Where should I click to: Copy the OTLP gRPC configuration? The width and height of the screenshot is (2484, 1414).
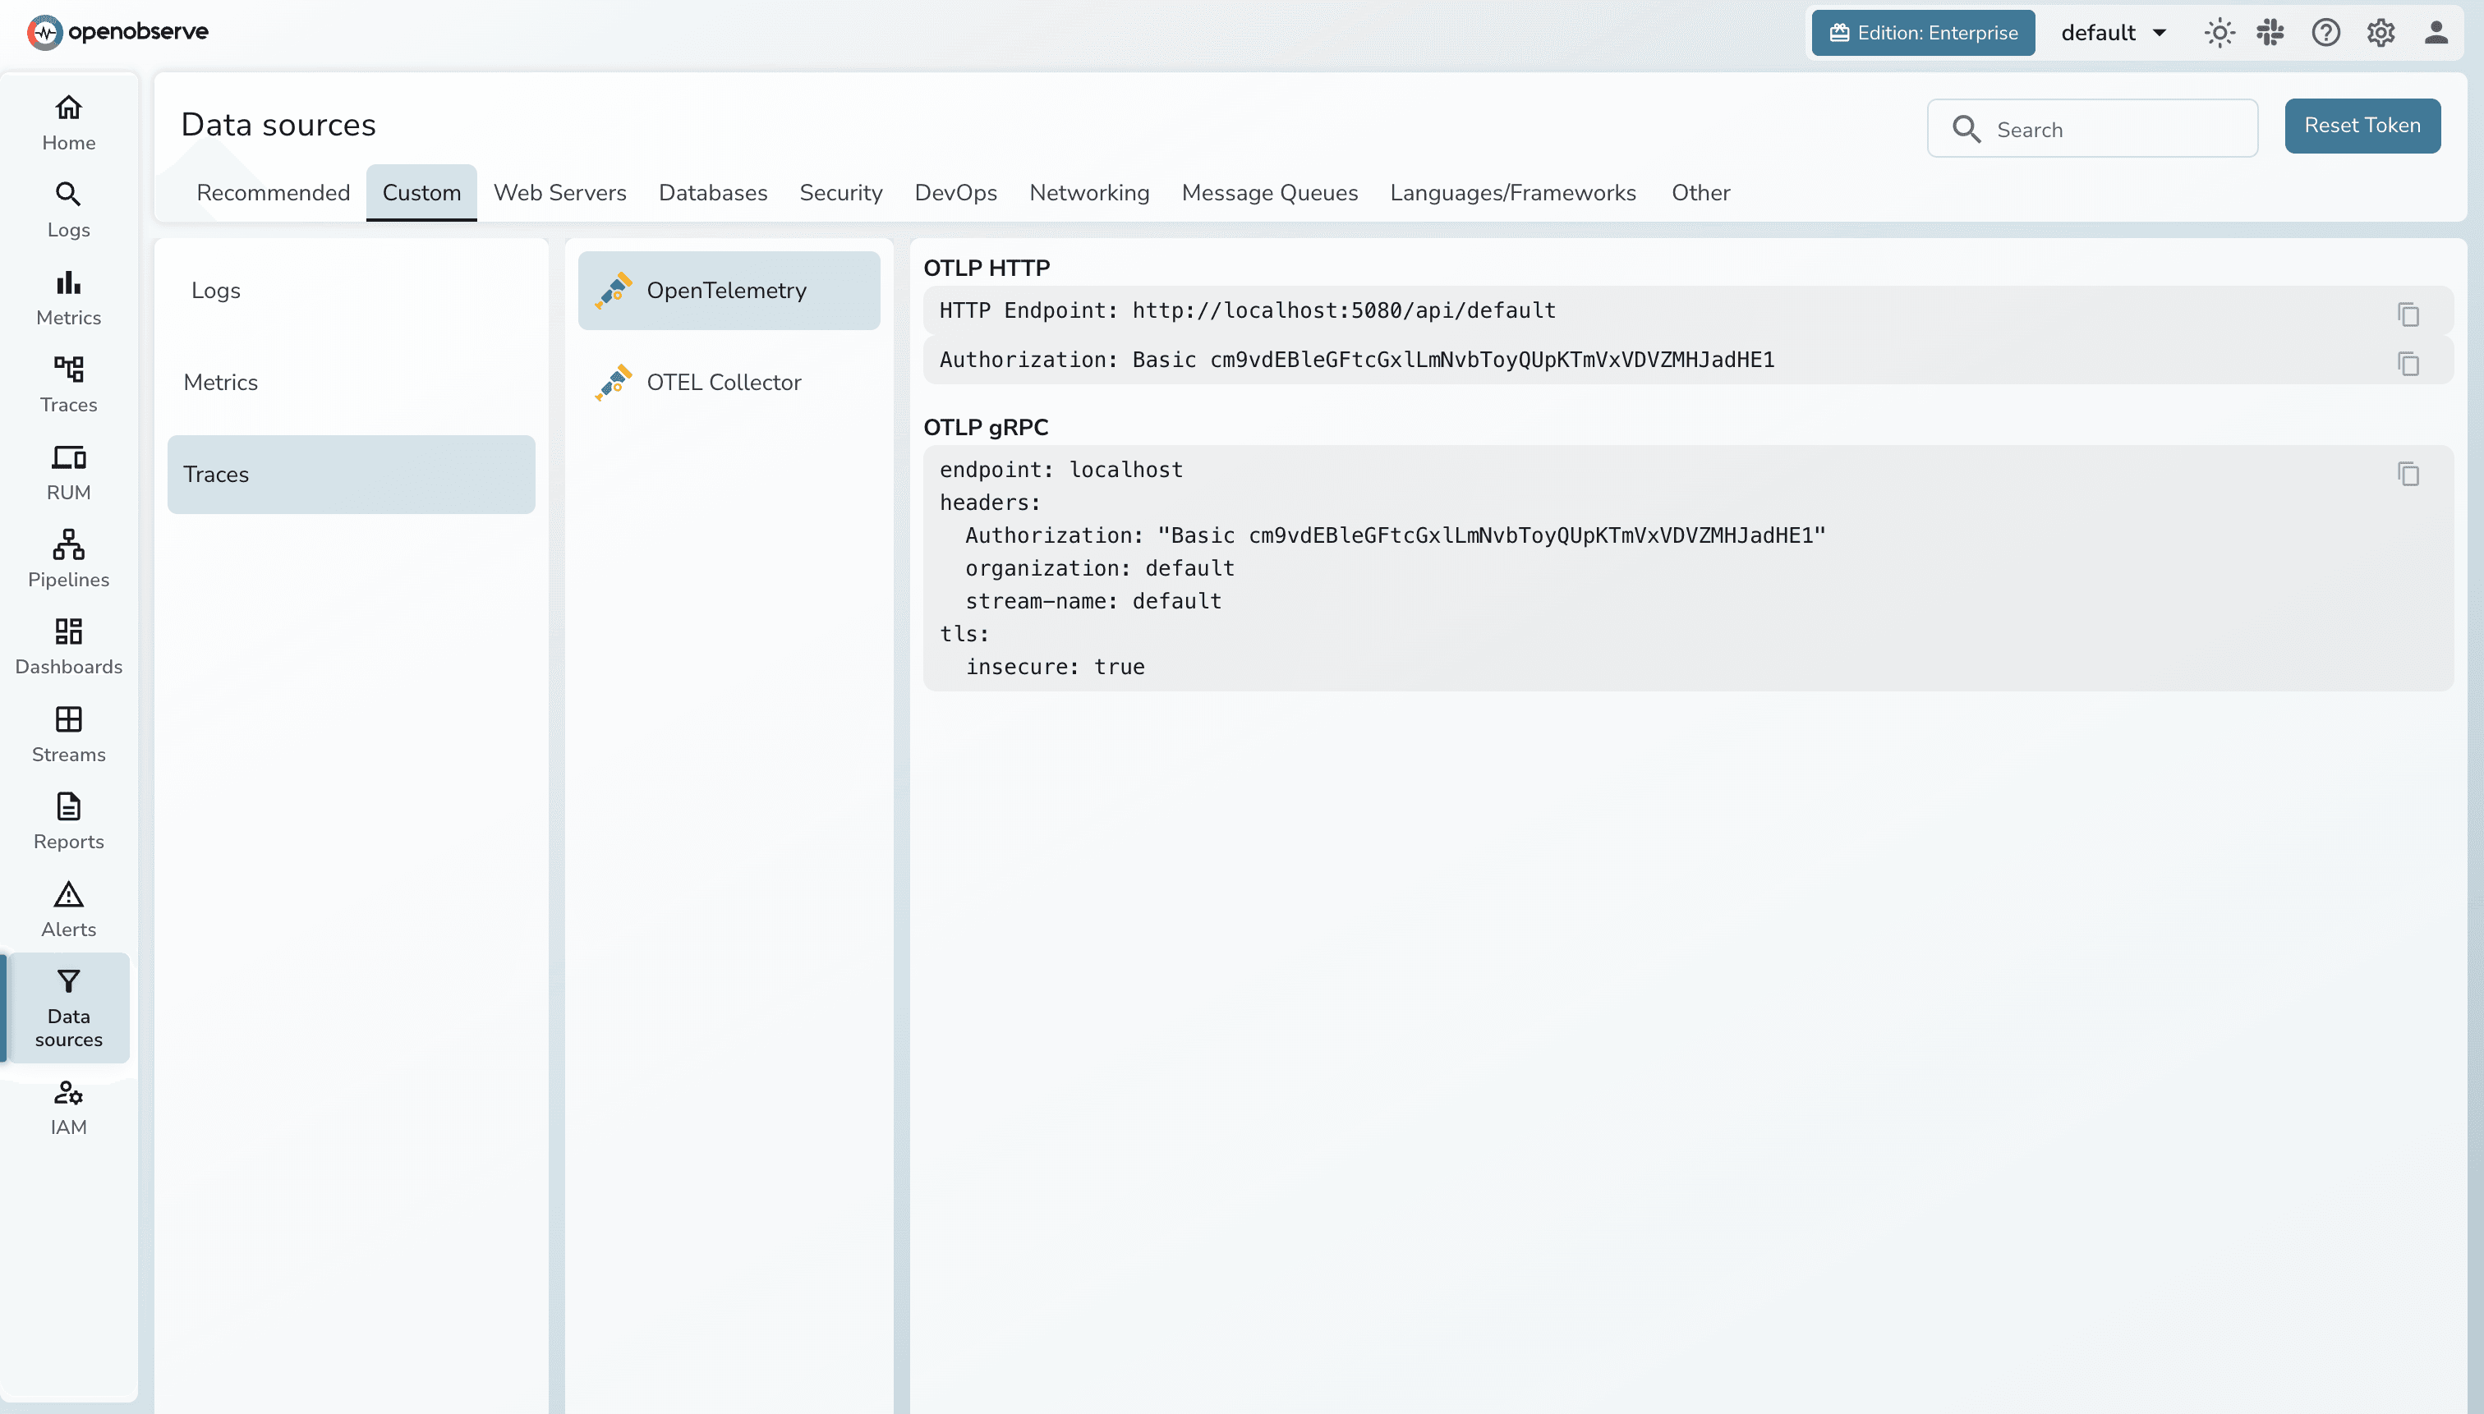[x=2408, y=474]
